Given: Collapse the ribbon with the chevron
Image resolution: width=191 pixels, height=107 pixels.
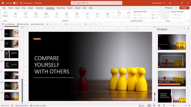Looking at the screenshot, I should pos(188,21).
